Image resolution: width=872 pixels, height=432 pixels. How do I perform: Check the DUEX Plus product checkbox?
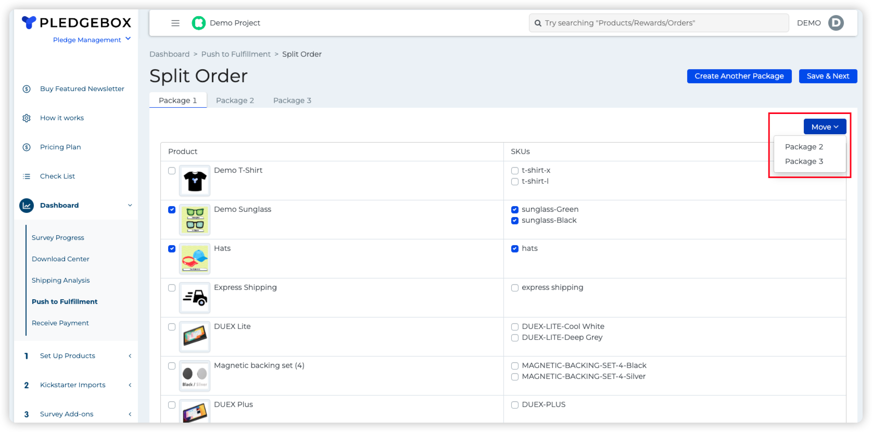tap(172, 405)
